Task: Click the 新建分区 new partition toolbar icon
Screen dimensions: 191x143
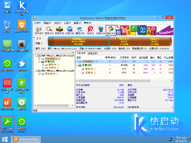Action: (80, 30)
